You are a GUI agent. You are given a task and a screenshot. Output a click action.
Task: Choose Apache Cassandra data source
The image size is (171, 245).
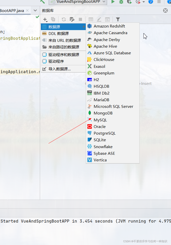tap(113, 33)
